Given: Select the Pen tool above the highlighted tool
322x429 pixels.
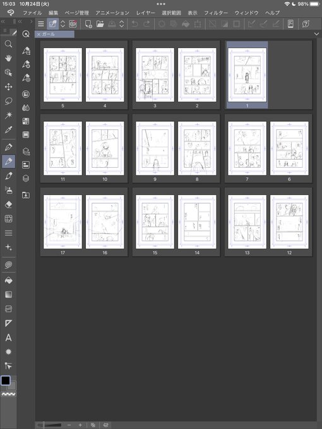Looking at the screenshot, I should tap(8, 147).
